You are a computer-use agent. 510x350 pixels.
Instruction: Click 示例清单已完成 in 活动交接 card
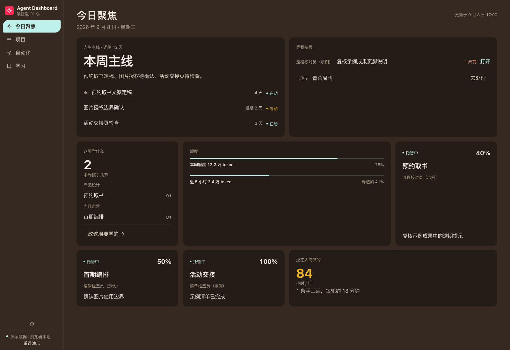point(208,297)
